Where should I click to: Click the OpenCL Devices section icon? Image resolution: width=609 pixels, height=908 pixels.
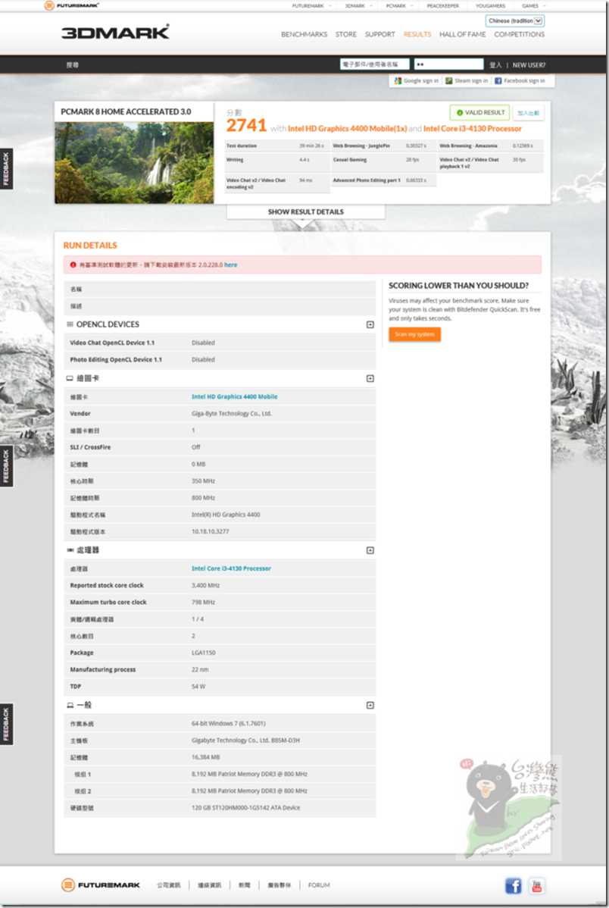tap(70, 324)
